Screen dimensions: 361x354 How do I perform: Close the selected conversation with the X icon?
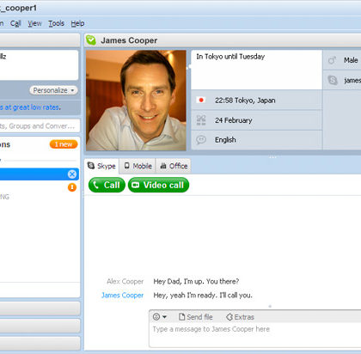tap(72, 174)
